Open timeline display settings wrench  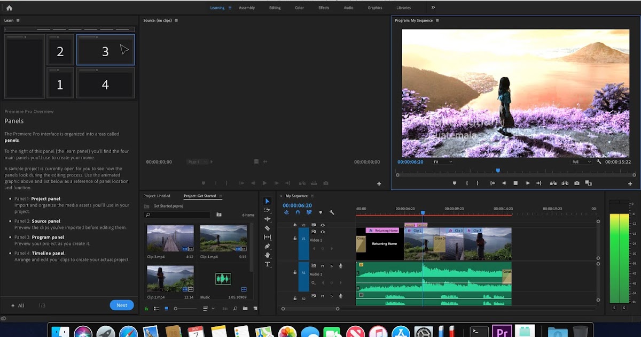332,212
